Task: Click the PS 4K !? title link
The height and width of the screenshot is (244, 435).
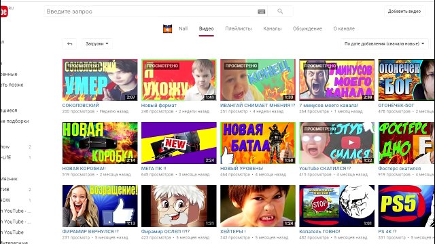Action: click(x=387, y=232)
